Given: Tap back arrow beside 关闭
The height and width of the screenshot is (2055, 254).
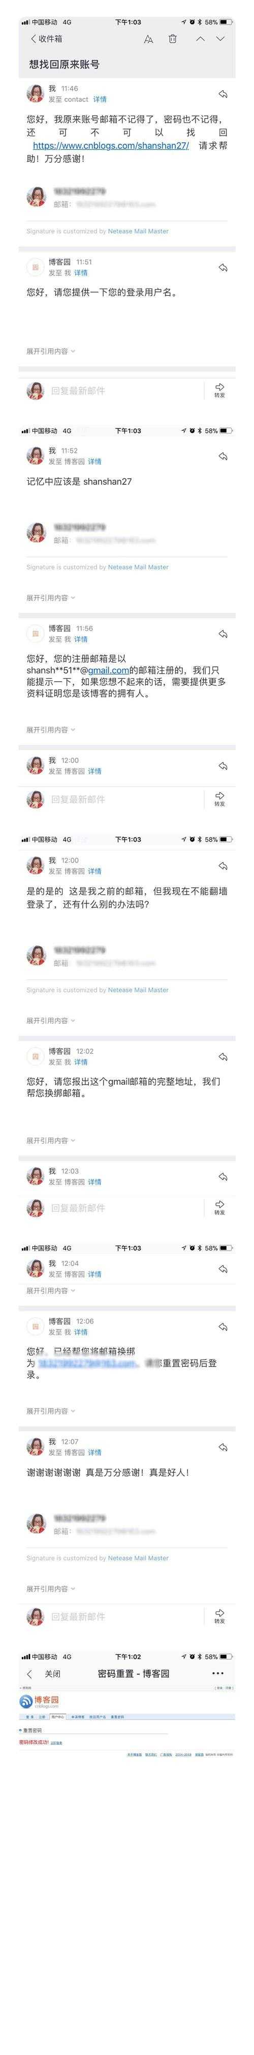Looking at the screenshot, I should pos(30,1674).
